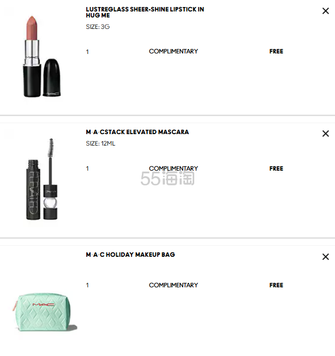Click the lipstick's Complimentary label
The width and height of the screenshot is (335, 356).
click(174, 51)
